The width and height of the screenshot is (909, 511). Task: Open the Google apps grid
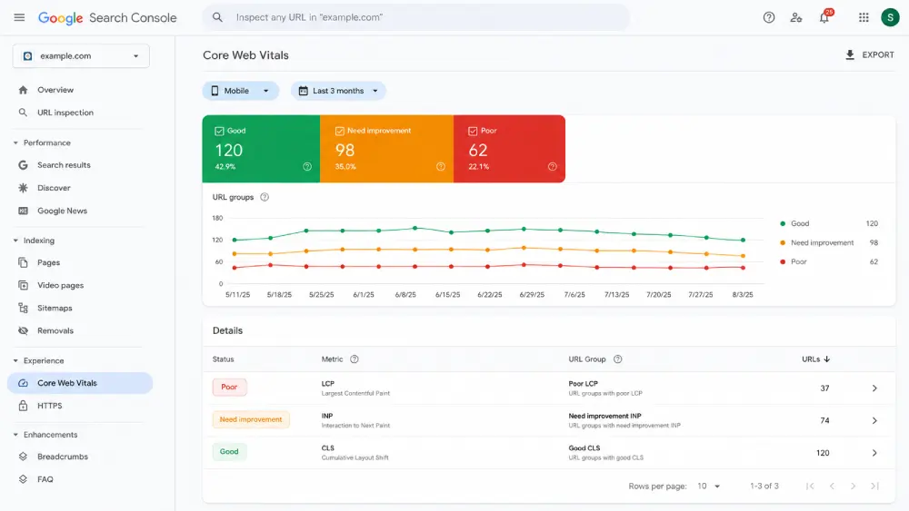(864, 17)
